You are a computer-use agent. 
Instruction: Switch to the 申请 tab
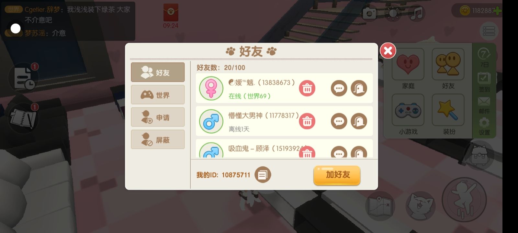tap(158, 117)
